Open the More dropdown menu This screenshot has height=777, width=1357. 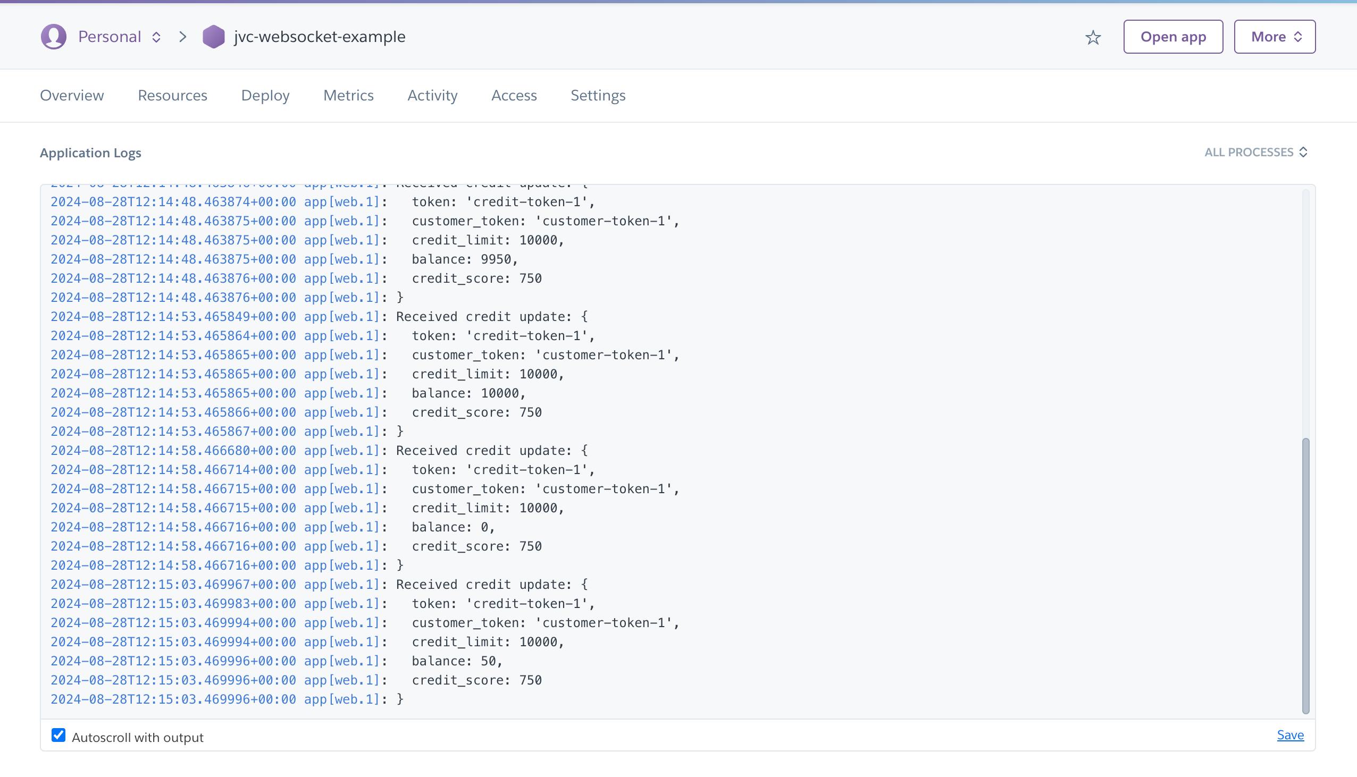point(1274,37)
